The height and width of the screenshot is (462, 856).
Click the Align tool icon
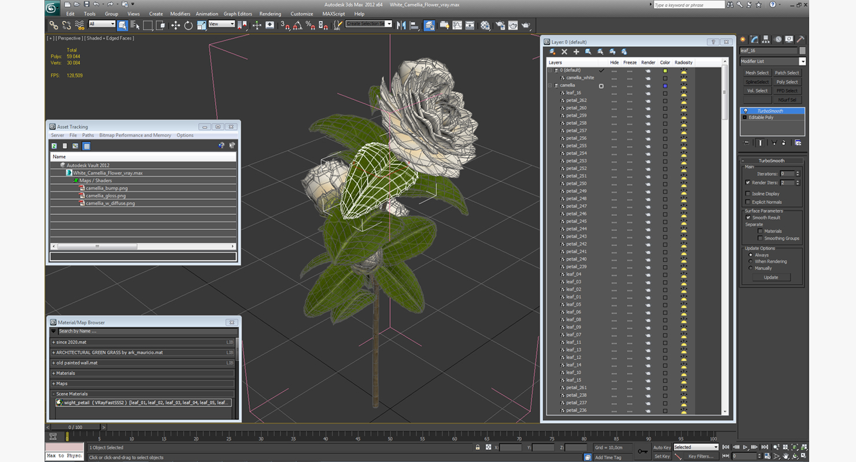pos(414,25)
